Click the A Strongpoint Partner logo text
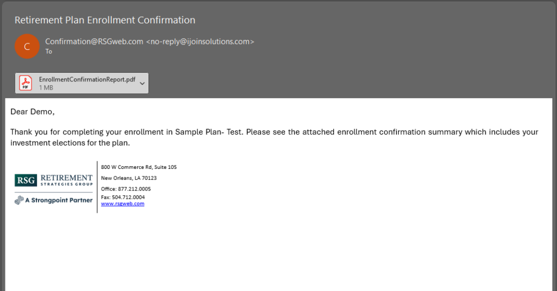The image size is (557, 291). coord(59,200)
